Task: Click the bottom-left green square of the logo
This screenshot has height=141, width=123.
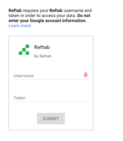Action: click(21, 53)
